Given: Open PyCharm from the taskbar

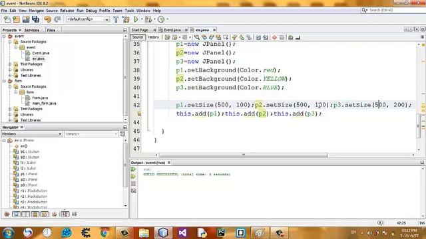Looking at the screenshot, I should tap(221, 232).
